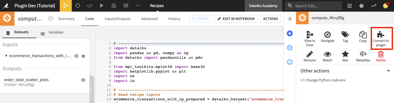Open the user profile avatar
394x103 pixels.
(386, 6)
